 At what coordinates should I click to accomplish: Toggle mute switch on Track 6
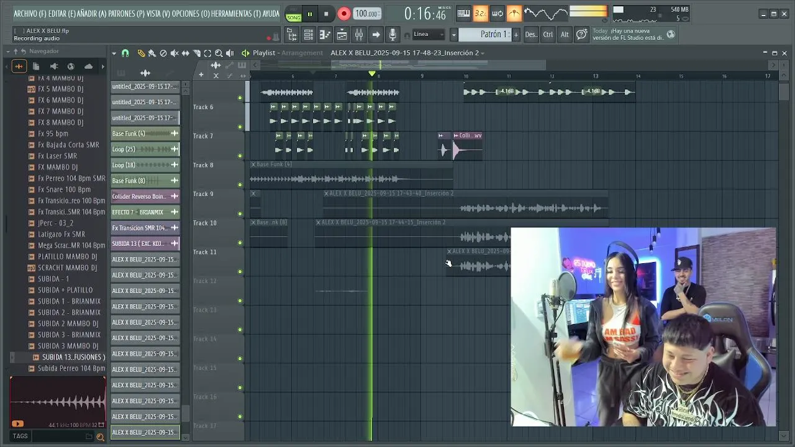240,127
